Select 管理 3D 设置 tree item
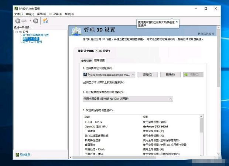 click(x=31, y=39)
